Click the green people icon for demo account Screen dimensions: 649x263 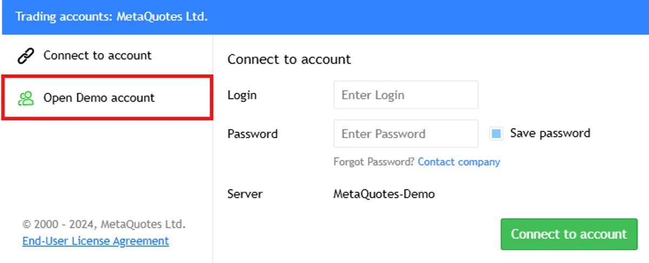pos(26,98)
